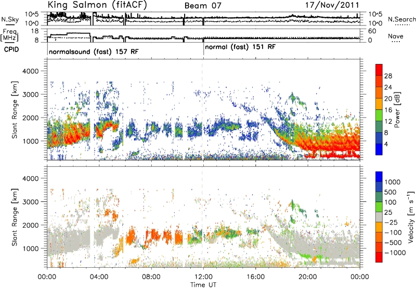Click the '1000' tick on Velocity colorbar
Image resolution: width=416 pixels, height=288 pixels.
pyautogui.click(x=393, y=182)
